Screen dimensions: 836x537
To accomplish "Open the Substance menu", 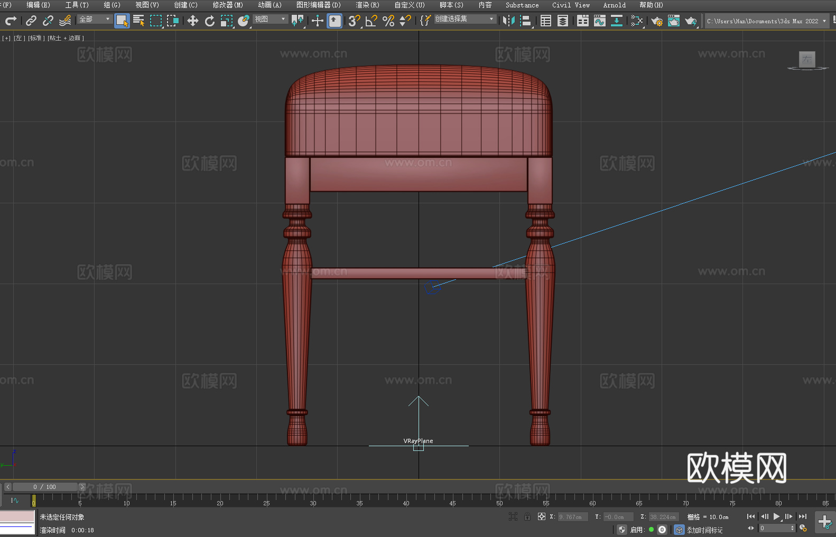I will point(522,5).
